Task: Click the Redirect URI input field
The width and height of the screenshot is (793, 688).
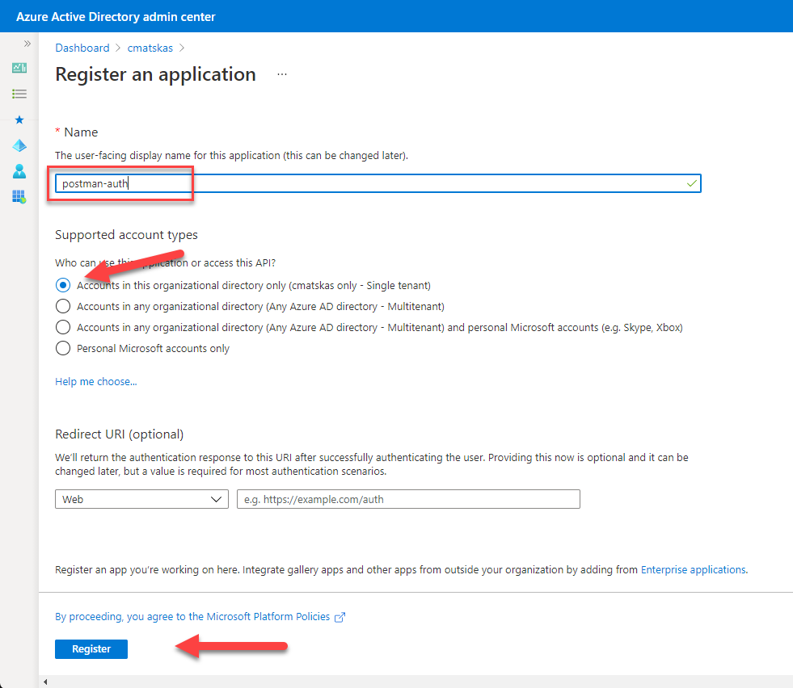Action: pos(408,499)
